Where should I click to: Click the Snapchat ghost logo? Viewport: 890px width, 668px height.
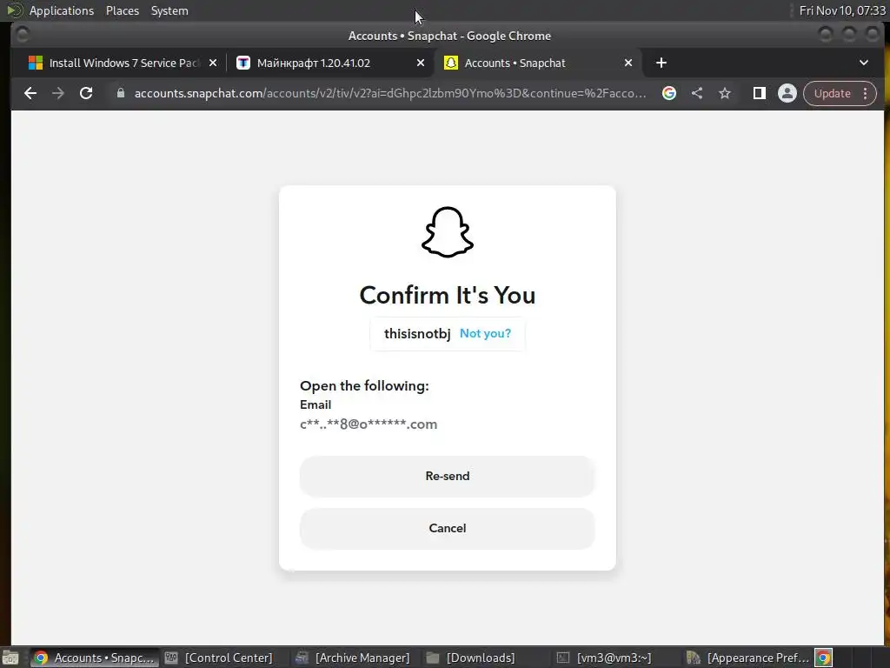pyautogui.click(x=448, y=231)
